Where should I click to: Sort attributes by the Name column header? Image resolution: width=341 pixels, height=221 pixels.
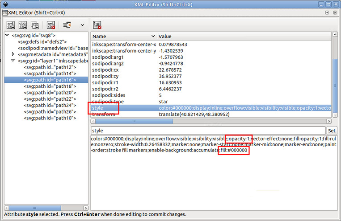124,36
